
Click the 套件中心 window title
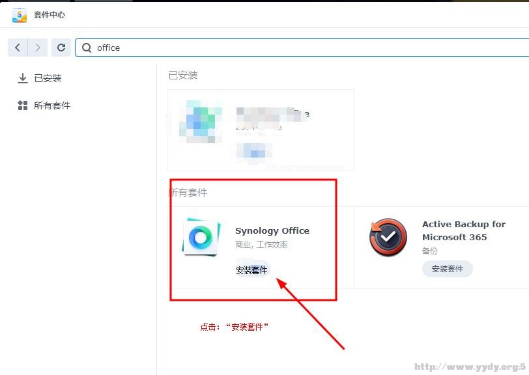50,15
